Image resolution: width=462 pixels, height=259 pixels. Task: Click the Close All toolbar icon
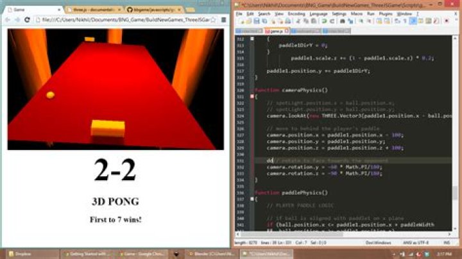click(280, 21)
